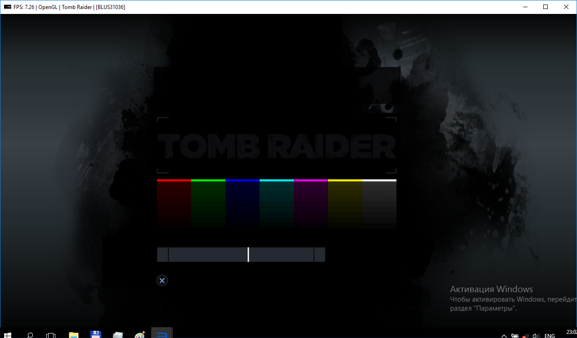Launch File Explorer from taskbar
The image size is (577, 338).
pos(73,335)
